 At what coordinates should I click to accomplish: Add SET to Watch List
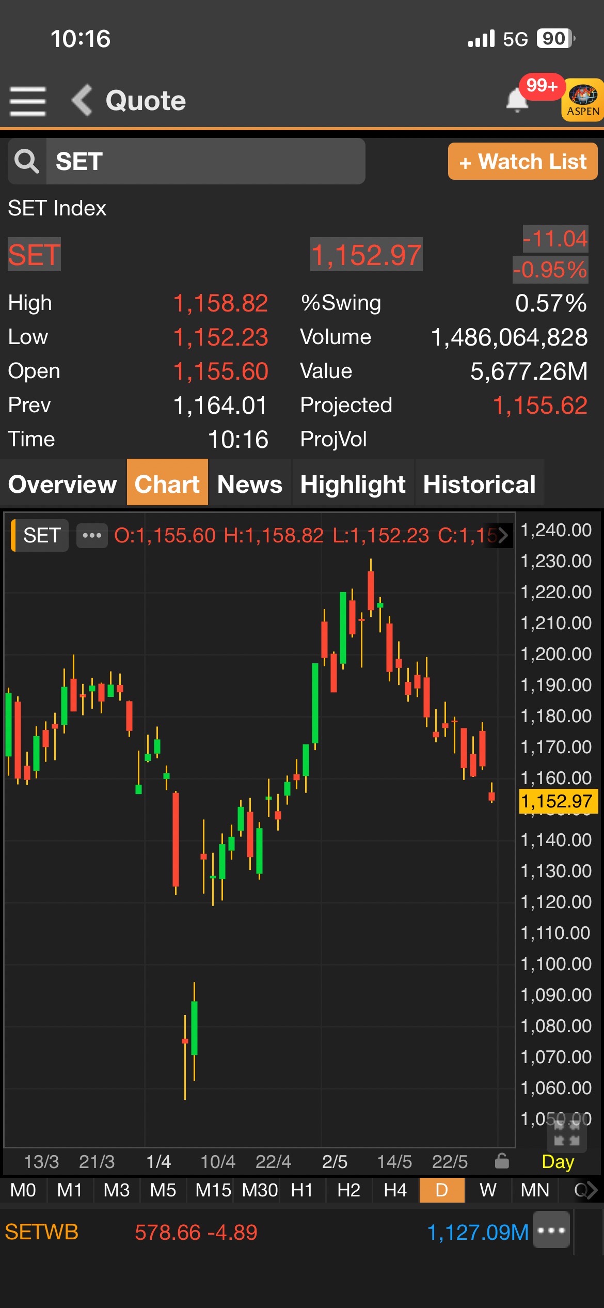(522, 162)
